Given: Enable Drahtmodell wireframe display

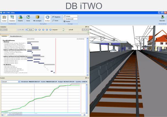Looking at the screenshot, I should [x=70, y=19].
